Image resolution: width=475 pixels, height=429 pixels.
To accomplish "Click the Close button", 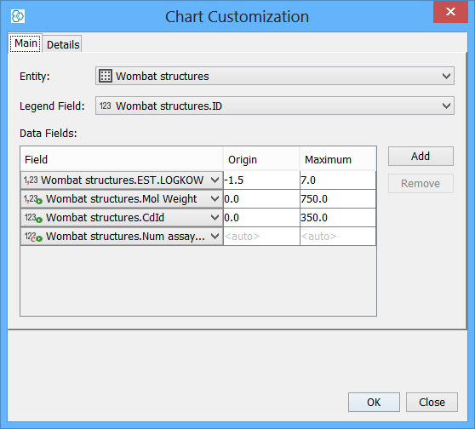I will pos(432,402).
